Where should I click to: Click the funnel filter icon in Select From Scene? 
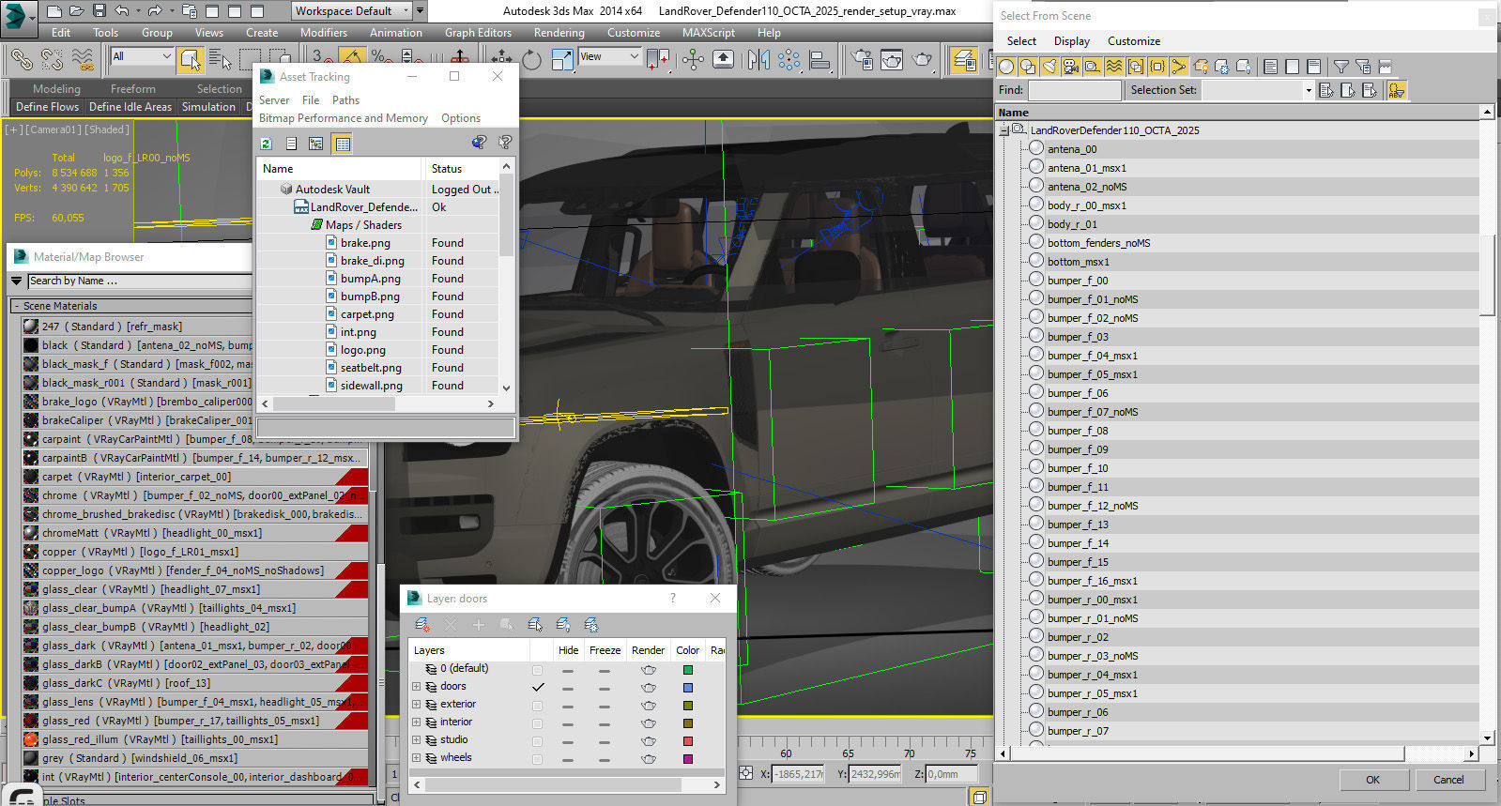click(x=1341, y=67)
